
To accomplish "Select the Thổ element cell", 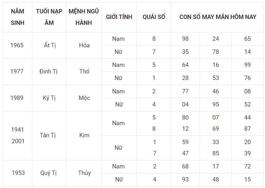I will pyautogui.click(x=84, y=72).
